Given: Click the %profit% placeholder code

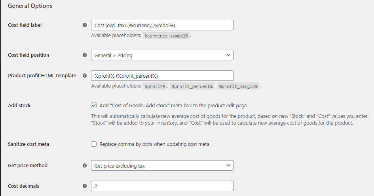Looking at the screenshot, I should click(x=155, y=86).
